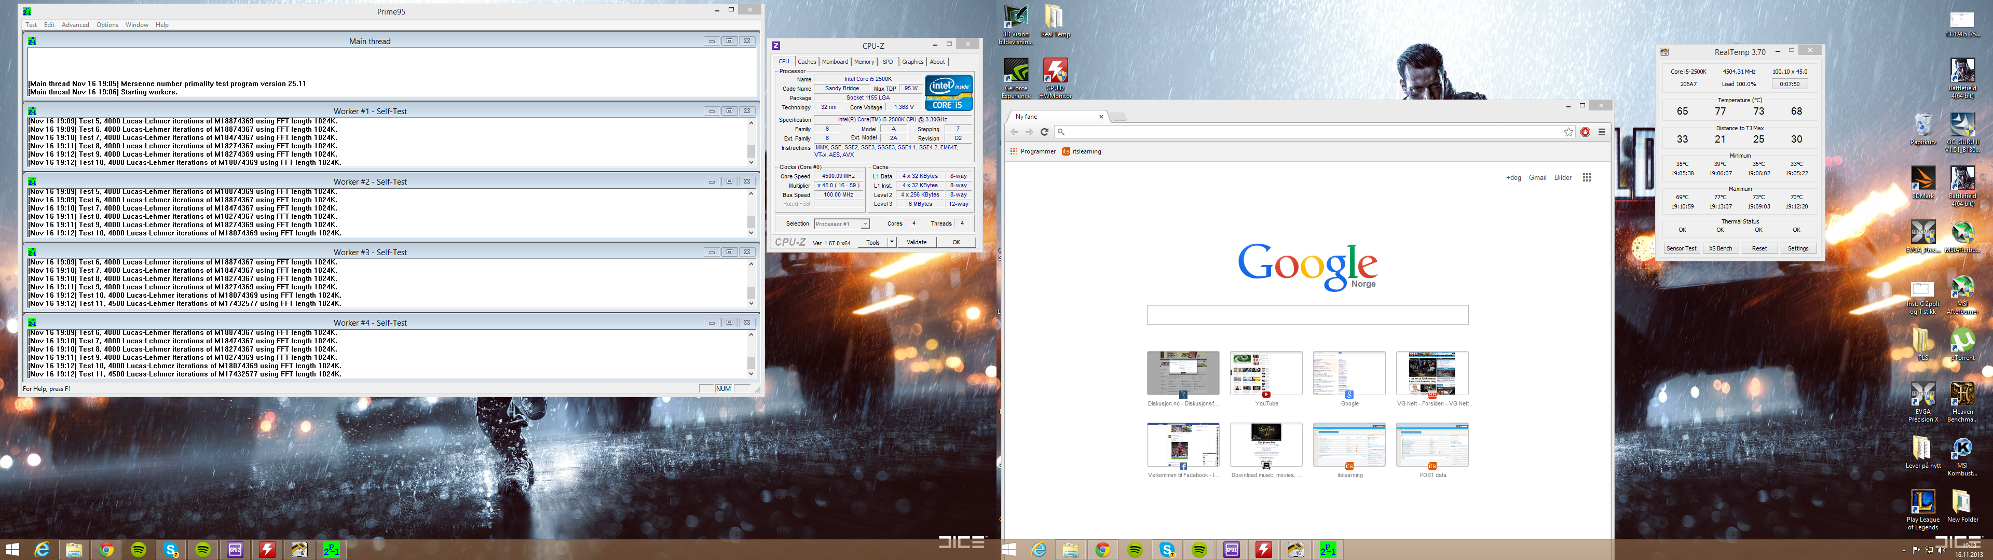Select the Ny fane Chrome tab
The image size is (1993, 560).
pyautogui.click(x=1058, y=117)
